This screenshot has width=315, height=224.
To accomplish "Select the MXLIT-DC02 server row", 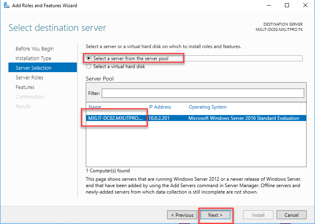I will [115, 118].
